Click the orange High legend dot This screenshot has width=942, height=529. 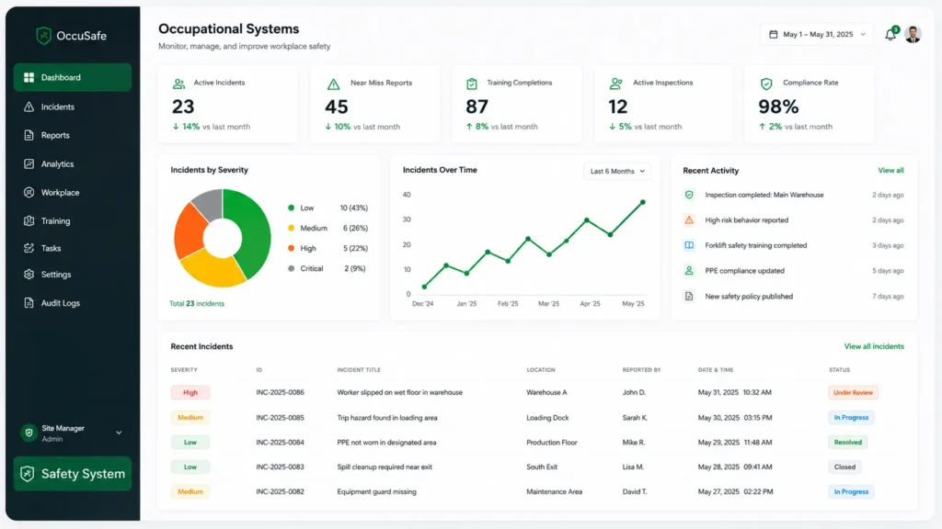(x=292, y=248)
